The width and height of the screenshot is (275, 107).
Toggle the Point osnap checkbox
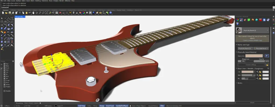4,68
